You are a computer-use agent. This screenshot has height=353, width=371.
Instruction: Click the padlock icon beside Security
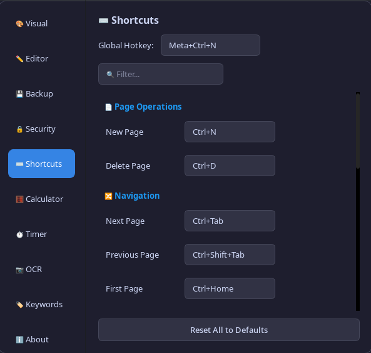(x=19, y=129)
